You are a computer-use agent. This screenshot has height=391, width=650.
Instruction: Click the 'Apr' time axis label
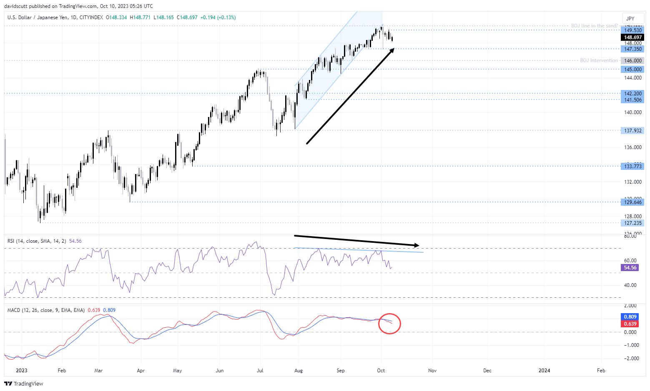[141, 371]
